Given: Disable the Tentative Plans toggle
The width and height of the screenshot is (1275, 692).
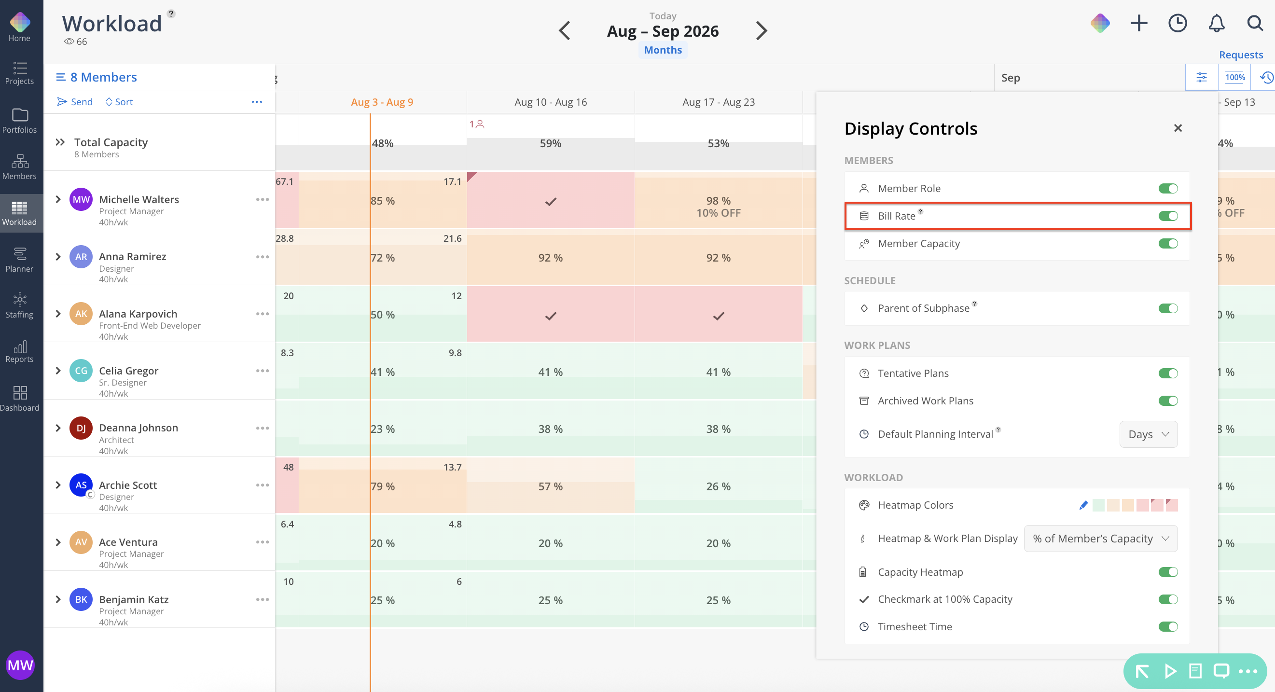Looking at the screenshot, I should (1167, 373).
